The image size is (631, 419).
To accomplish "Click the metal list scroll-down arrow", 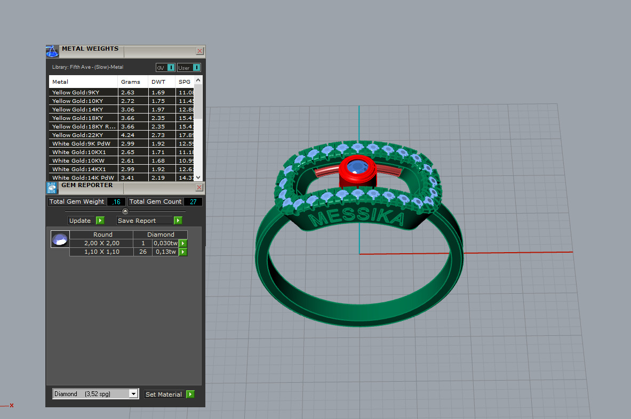I will 198,178.
